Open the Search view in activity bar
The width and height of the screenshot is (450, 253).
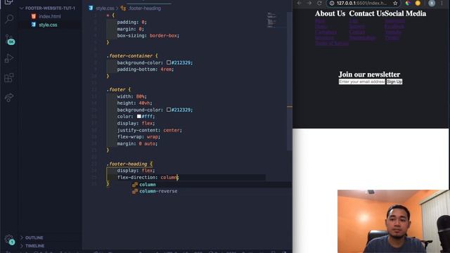[9, 19]
